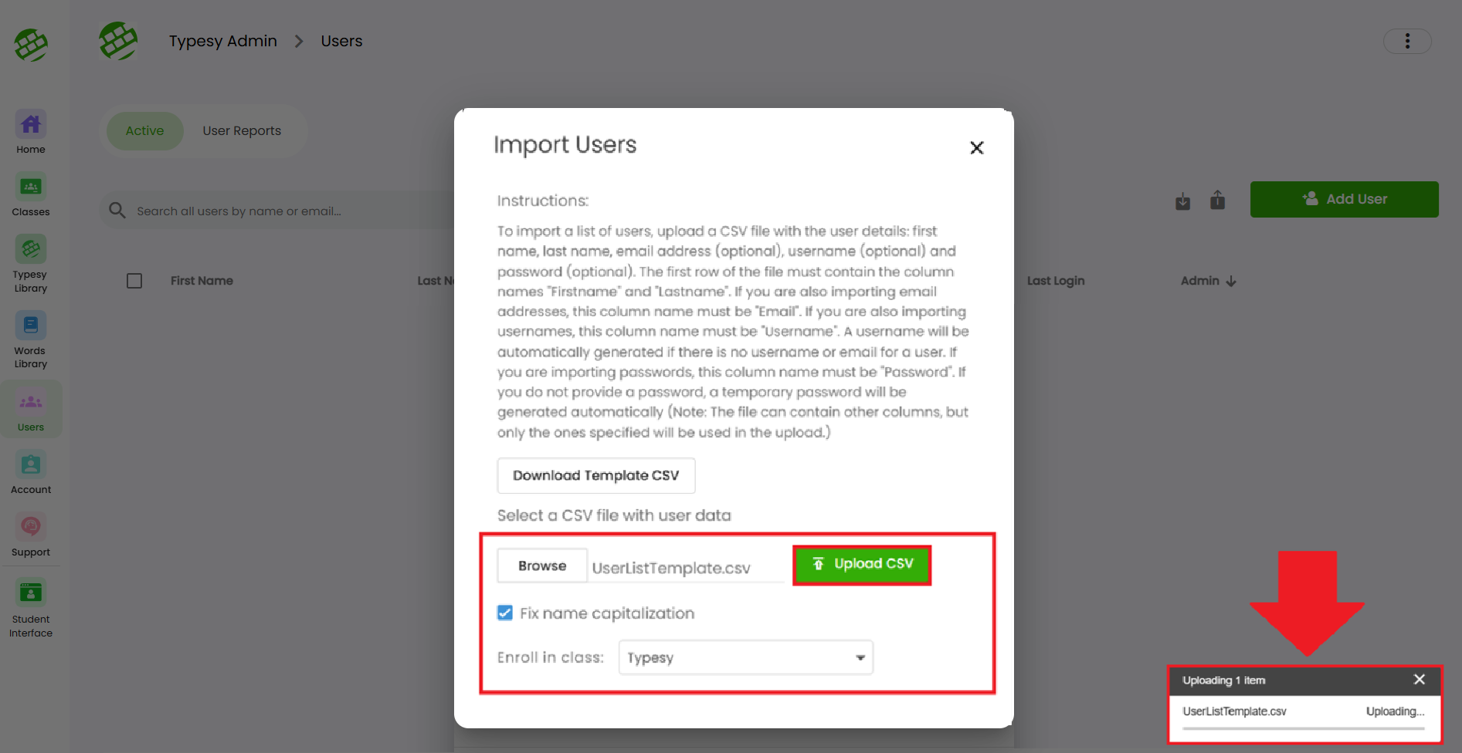Click Download Template CSV button
Screen dimensions: 1462x753
click(595, 476)
